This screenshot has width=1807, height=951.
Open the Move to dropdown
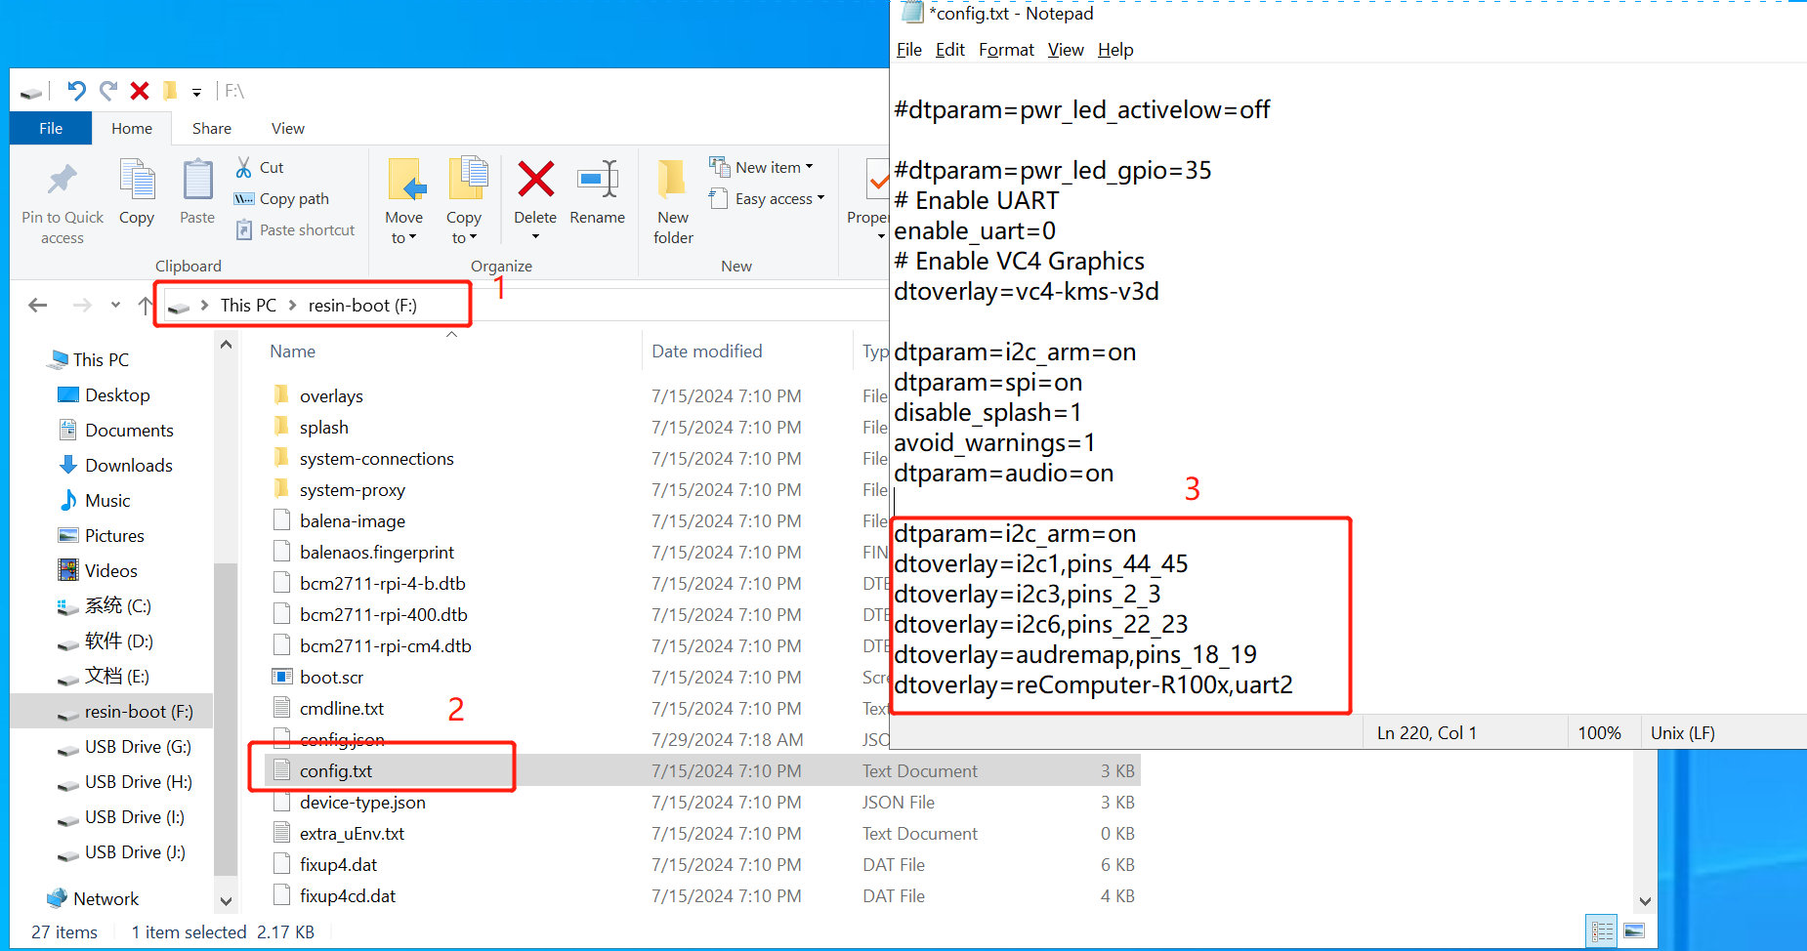(404, 227)
